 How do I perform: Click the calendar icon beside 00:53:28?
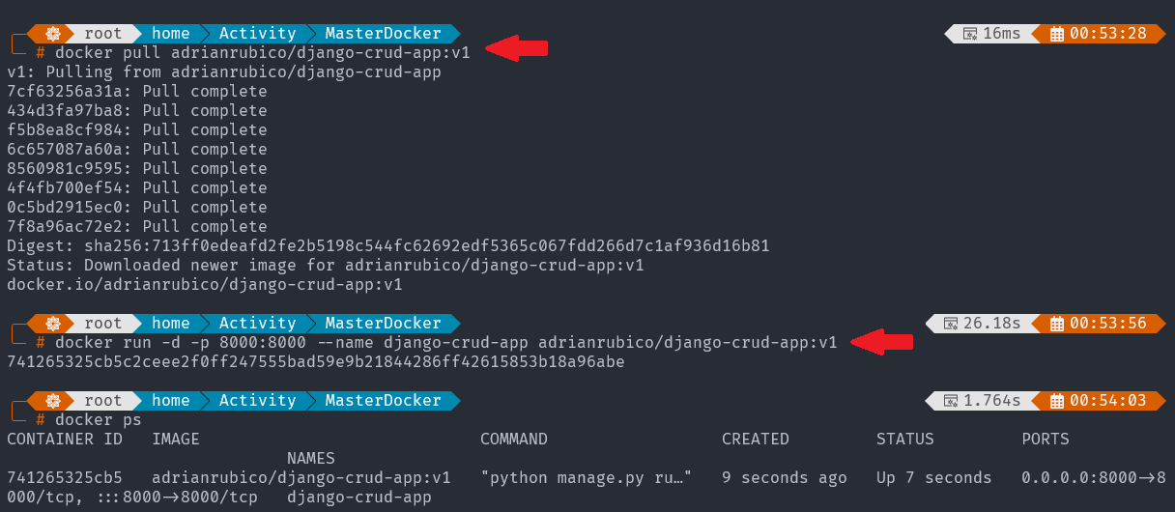point(1056,34)
